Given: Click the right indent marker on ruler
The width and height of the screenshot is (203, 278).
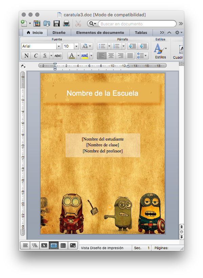Looking at the screenshot, I should point(128,66).
